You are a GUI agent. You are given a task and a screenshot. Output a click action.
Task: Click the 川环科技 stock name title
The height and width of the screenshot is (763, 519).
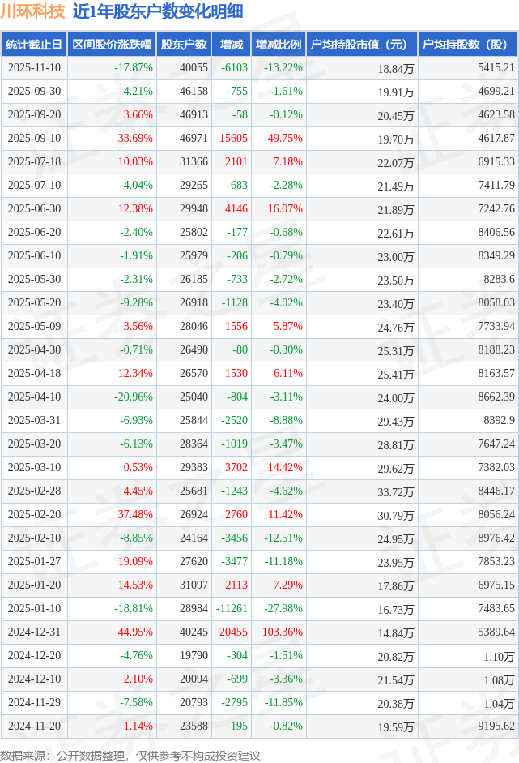pyautogui.click(x=33, y=12)
